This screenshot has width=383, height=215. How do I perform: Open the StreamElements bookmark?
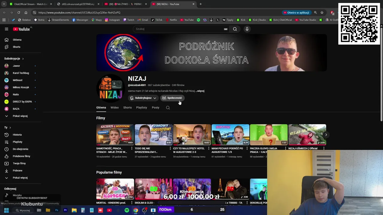(58, 20)
